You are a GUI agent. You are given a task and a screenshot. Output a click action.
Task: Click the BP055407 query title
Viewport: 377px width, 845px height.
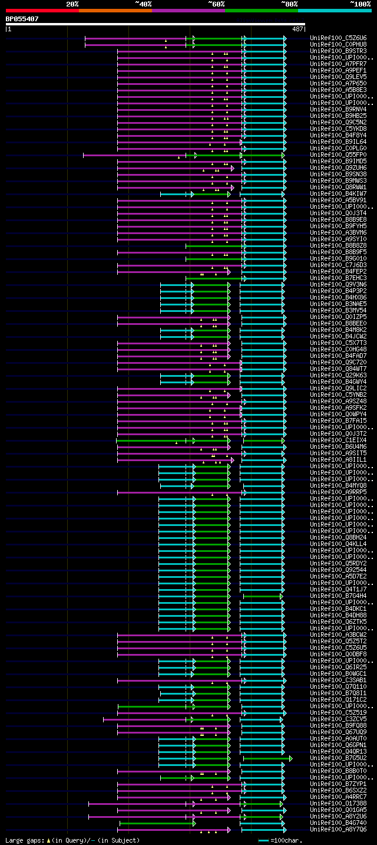22,19
